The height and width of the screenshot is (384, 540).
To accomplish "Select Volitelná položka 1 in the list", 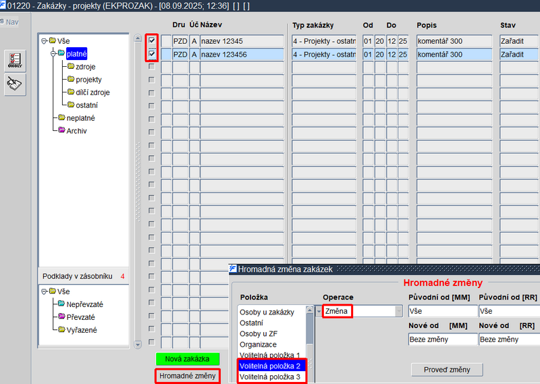I will (x=271, y=355).
